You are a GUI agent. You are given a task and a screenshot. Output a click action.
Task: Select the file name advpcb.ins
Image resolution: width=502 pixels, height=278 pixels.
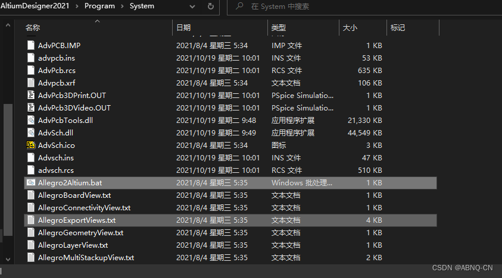coord(57,58)
